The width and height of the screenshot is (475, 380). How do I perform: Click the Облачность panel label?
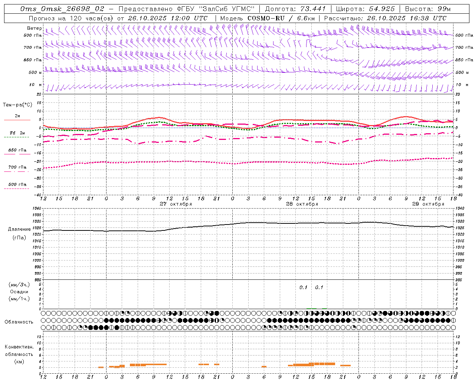19,322
